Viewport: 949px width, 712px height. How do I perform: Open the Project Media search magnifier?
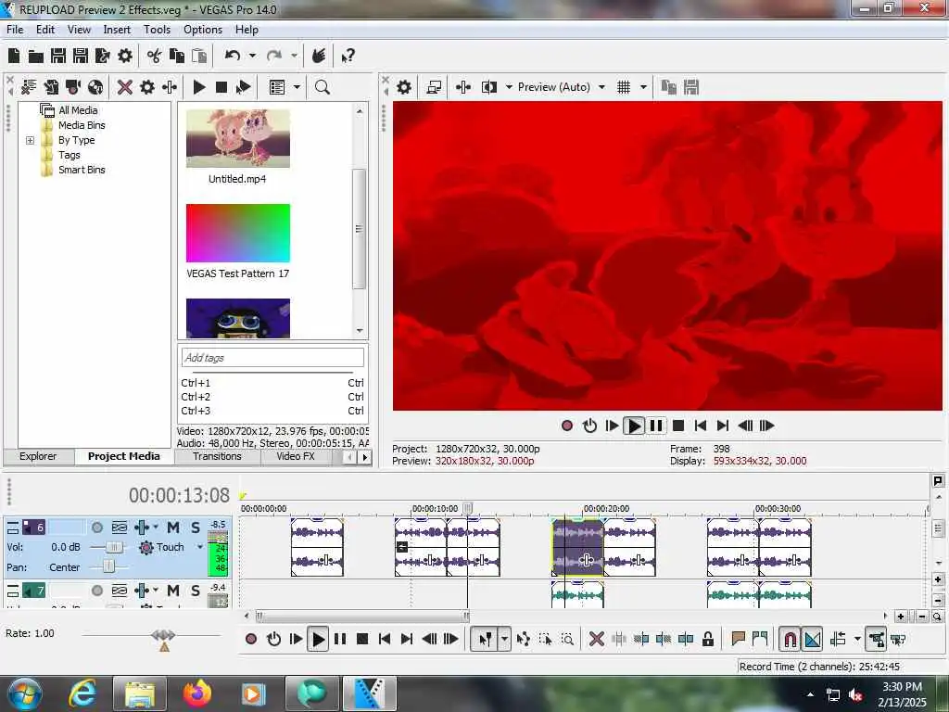[x=323, y=87]
